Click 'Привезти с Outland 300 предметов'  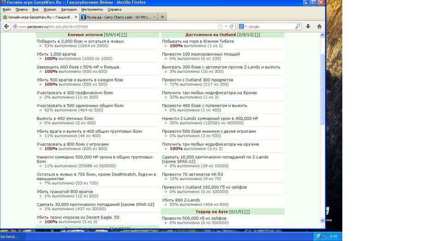[197, 80]
